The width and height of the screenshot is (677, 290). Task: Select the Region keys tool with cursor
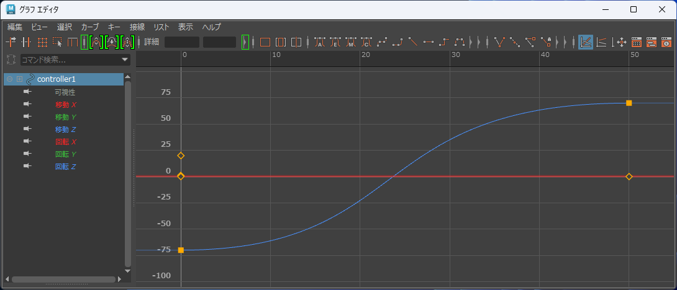[x=57, y=42]
